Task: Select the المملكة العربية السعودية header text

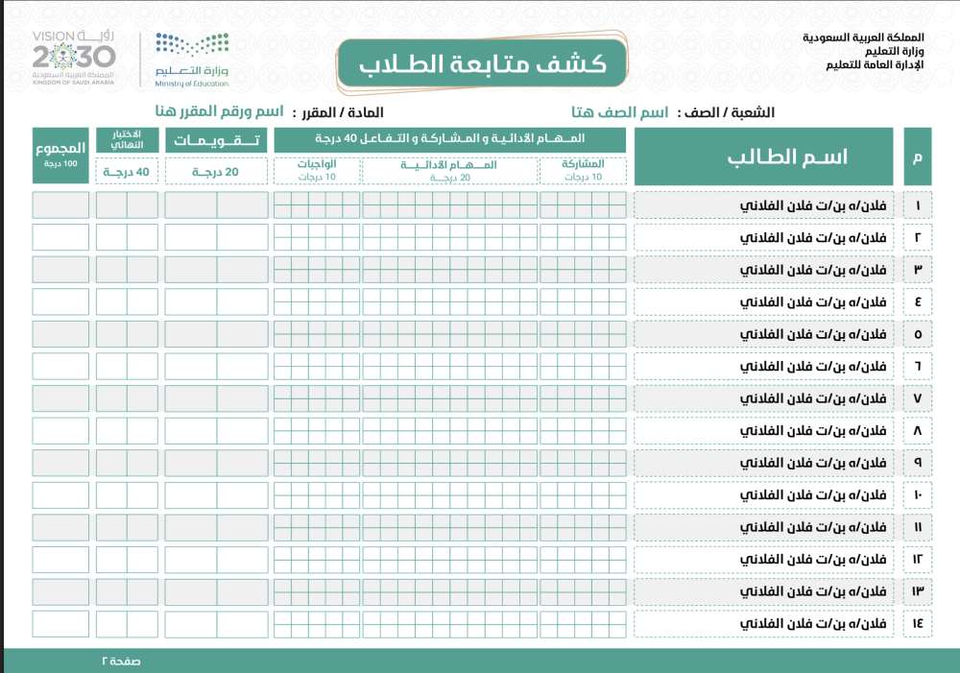Action: (x=864, y=36)
